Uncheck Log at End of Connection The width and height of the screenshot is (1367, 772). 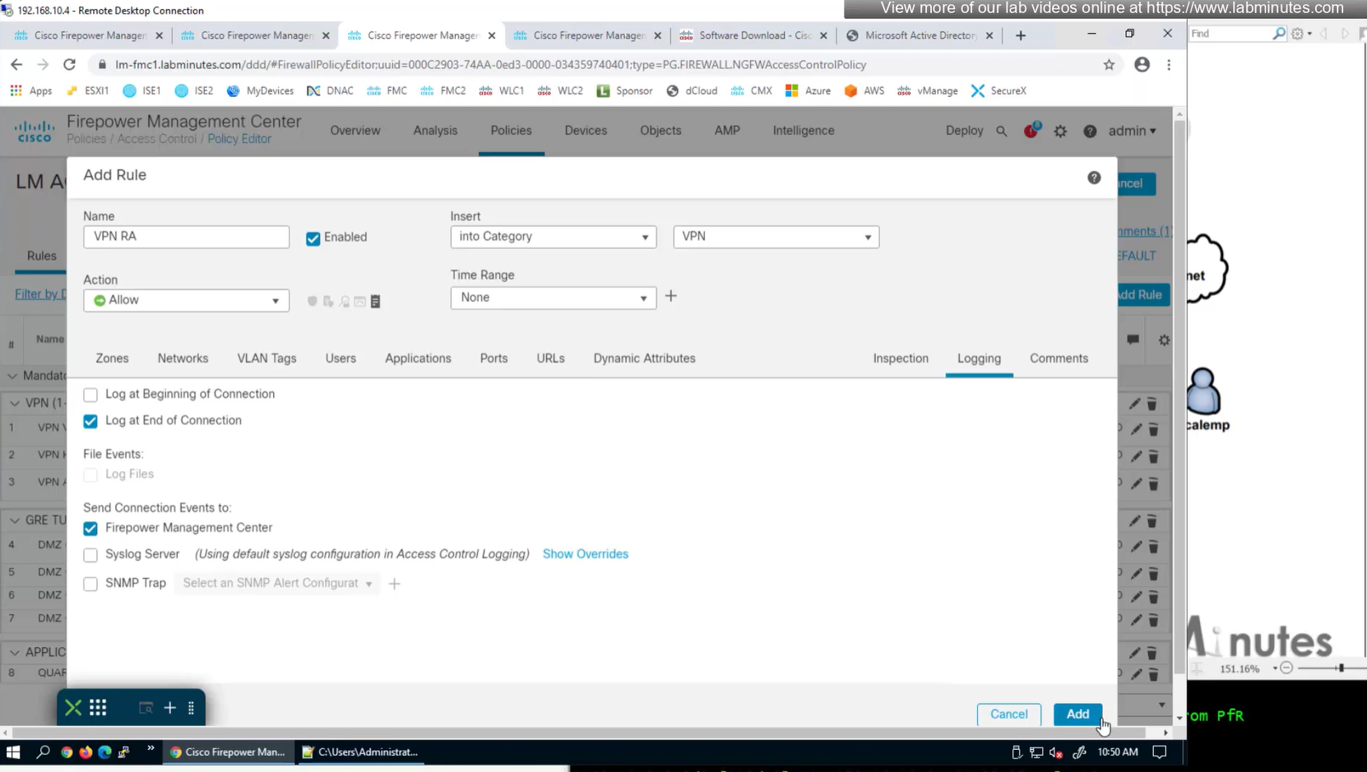90,421
